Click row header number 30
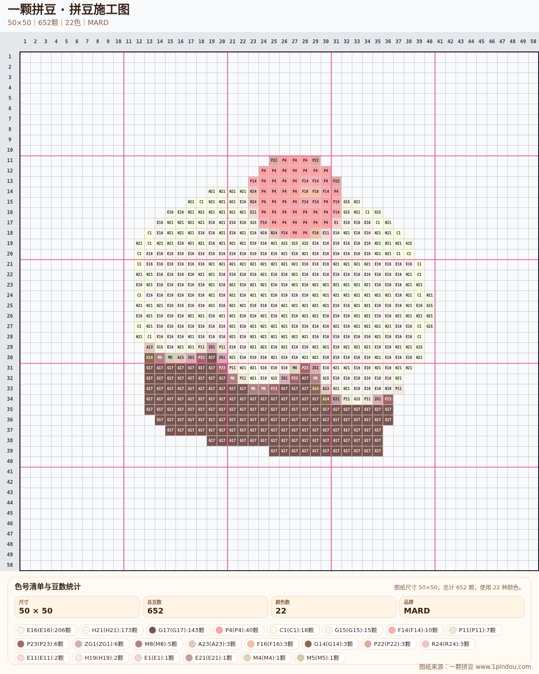Screen dimensions: 539x674 pos(10,358)
